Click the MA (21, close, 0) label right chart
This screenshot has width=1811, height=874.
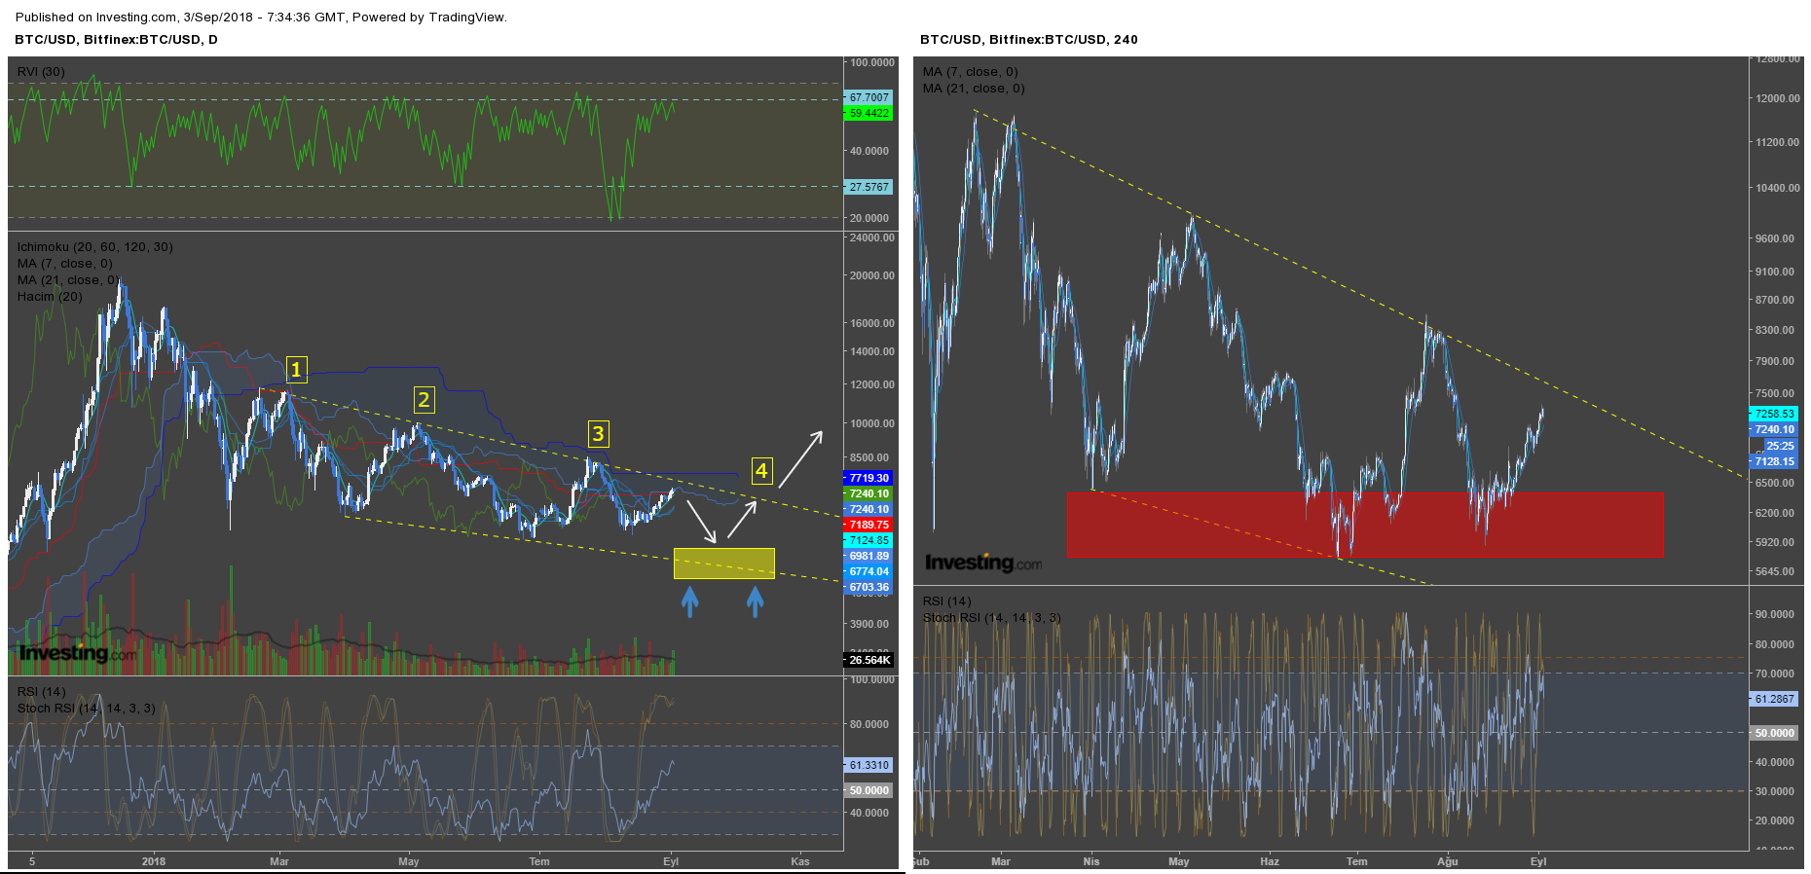click(x=974, y=89)
